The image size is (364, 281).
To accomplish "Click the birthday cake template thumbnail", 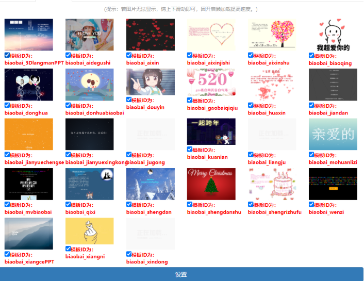I will pos(272,184).
